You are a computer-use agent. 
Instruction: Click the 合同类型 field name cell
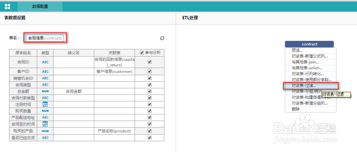(23, 85)
